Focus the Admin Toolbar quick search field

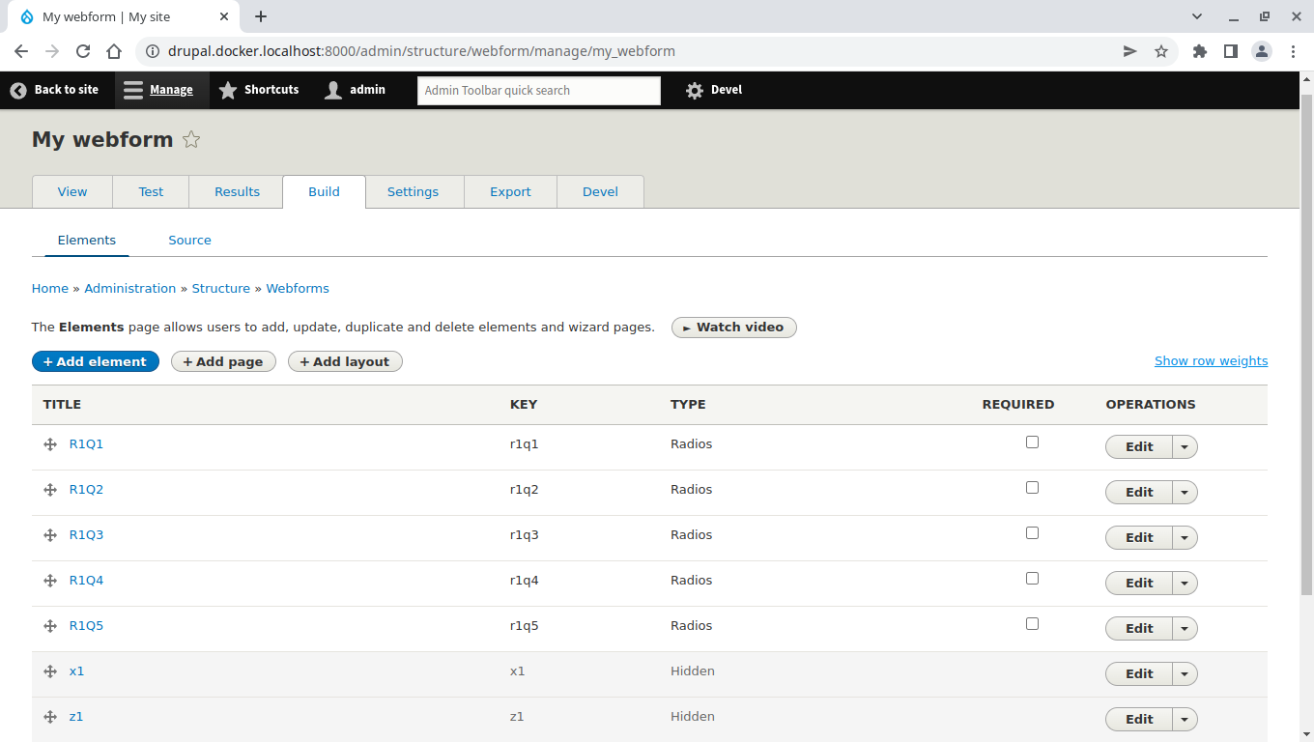(538, 91)
